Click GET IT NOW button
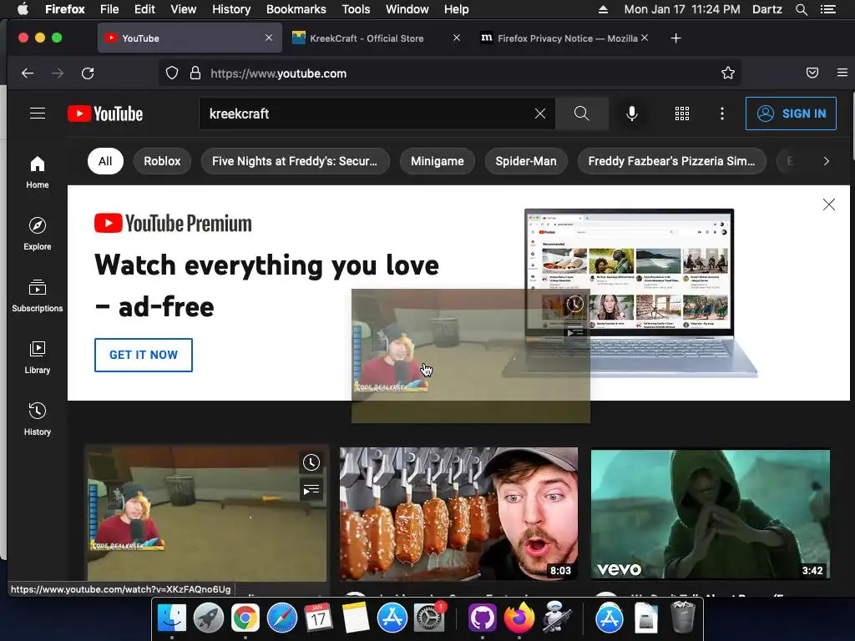Viewport: 855px width, 641px height. (x=144, y=355)
